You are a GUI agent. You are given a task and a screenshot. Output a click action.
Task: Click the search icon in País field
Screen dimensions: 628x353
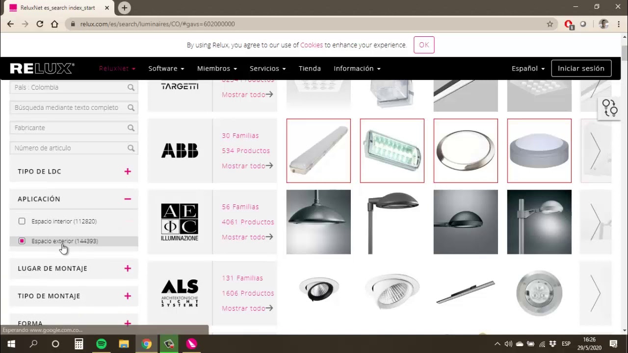[131, 87]
